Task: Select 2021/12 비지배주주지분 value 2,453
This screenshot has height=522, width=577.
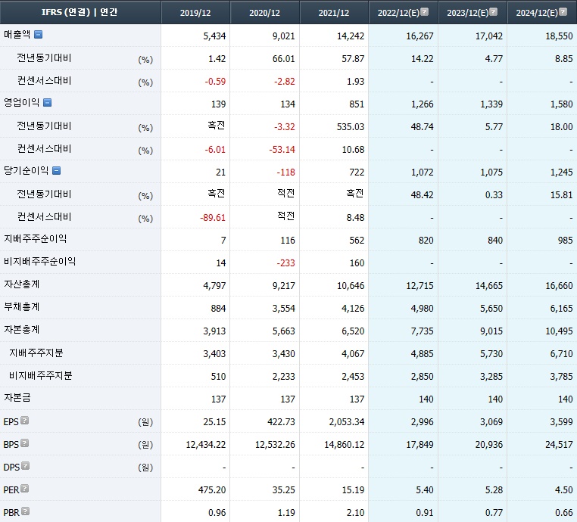Action: (353, 377)
